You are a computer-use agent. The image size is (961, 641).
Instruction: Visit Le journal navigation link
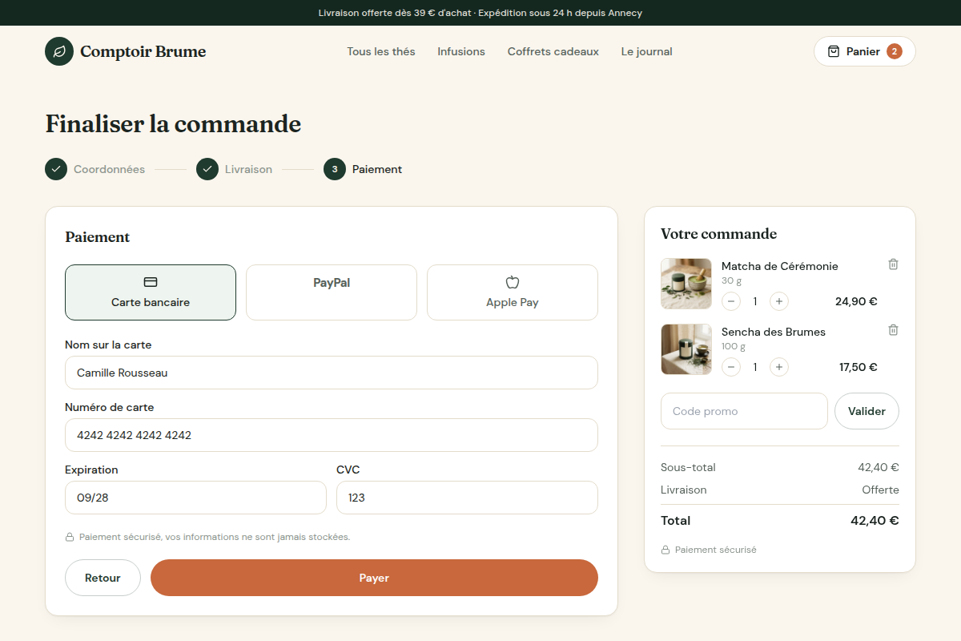pyautogui.click(x=647, y=51)
